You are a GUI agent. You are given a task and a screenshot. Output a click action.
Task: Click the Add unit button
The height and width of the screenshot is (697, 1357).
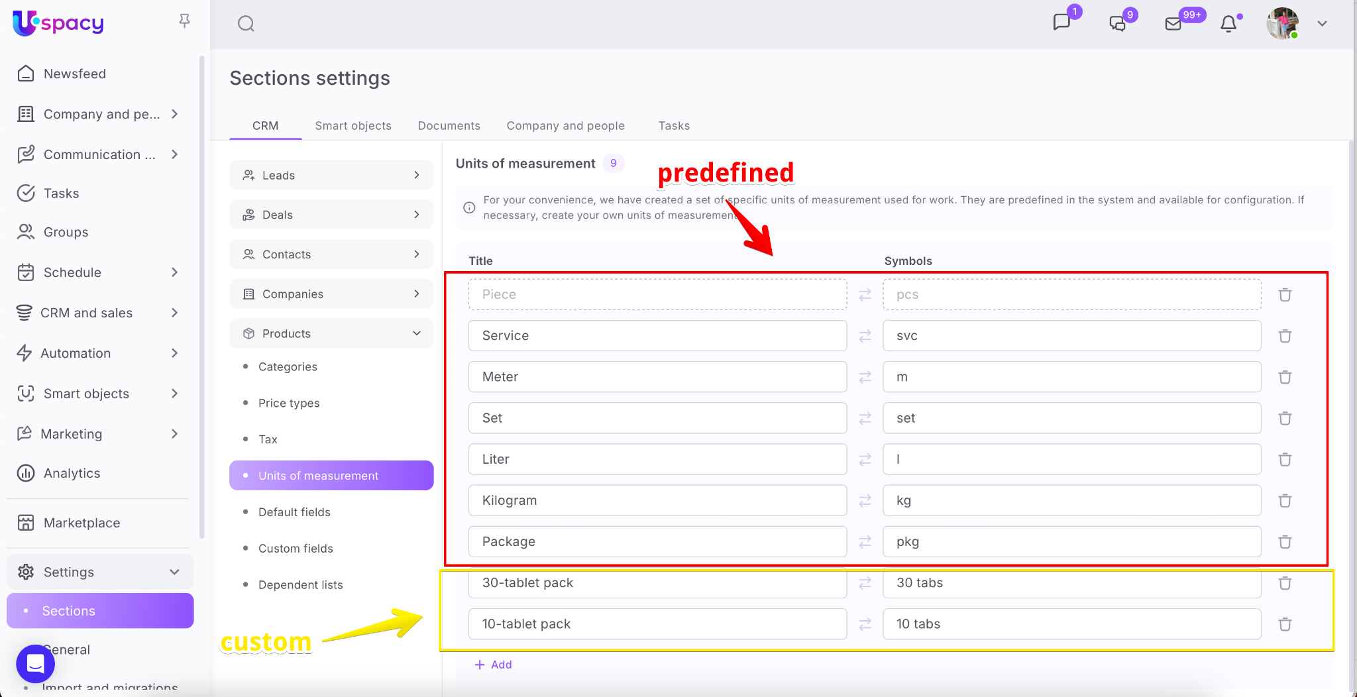click(494, 665)
